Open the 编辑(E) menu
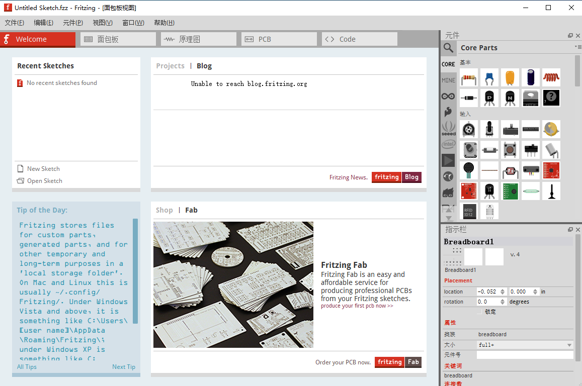Image resolution: width=582 pixels, height=386 pixels. (43, 23)
